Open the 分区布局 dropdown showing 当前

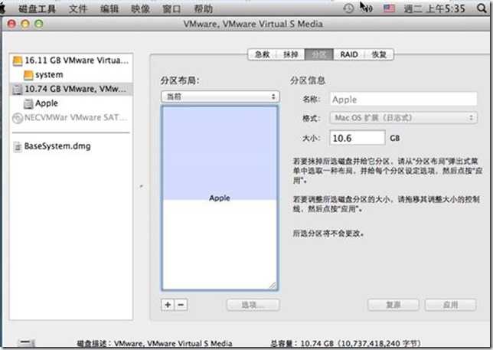220,96
